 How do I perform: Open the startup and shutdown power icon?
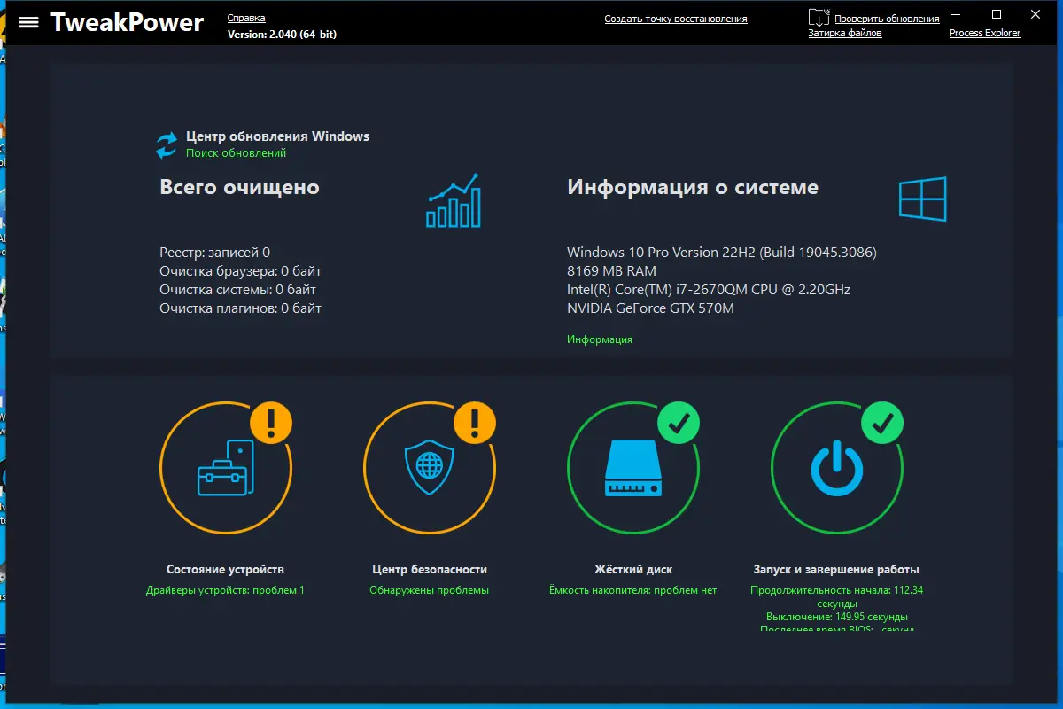coord(836,469)
